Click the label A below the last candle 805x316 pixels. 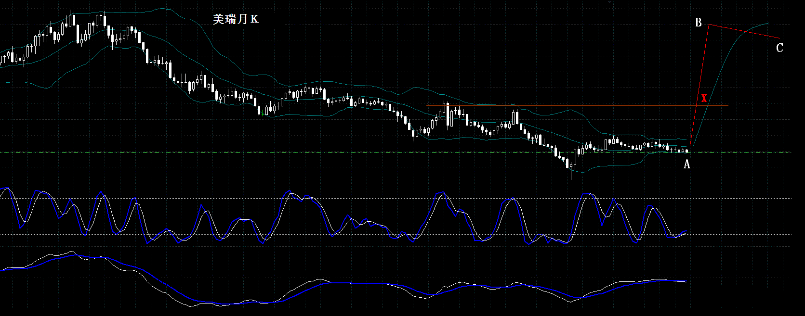687,164
